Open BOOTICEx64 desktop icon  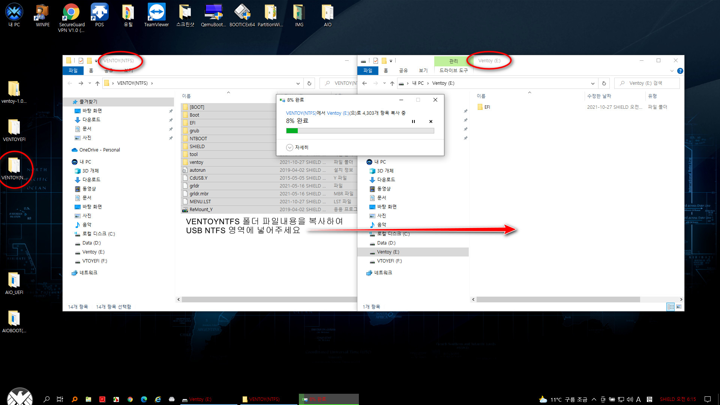pos(242,15)
